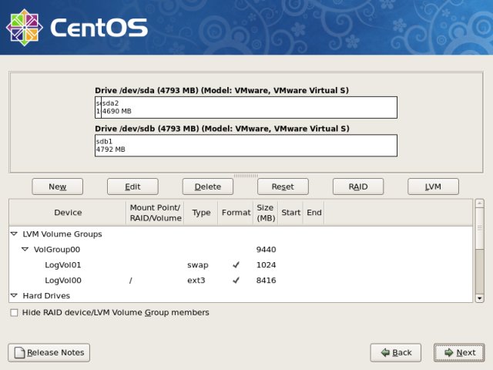Click the Size (MB) column header
493x370 pixels.
265,213
